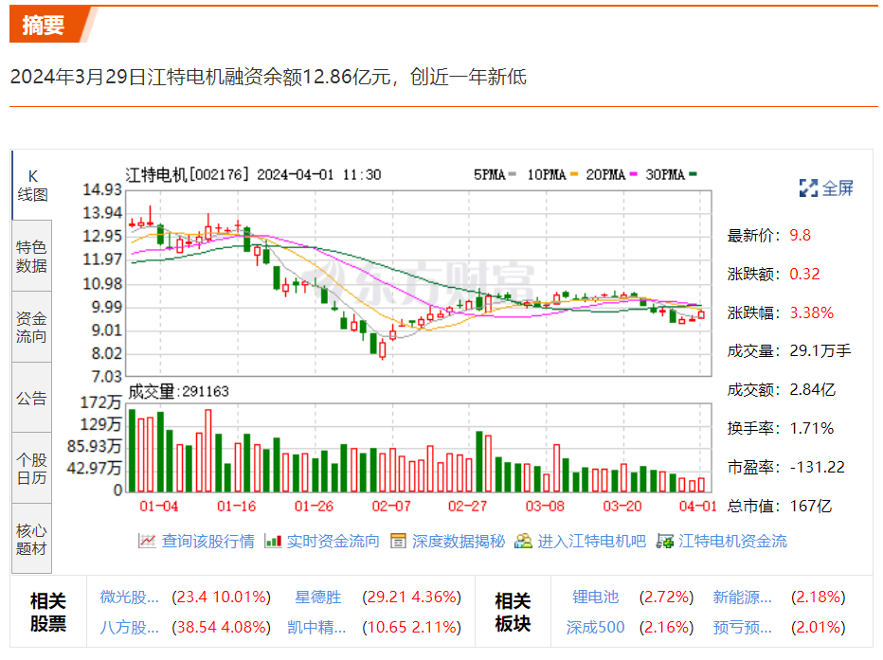The height and width of the screenshot is (660, 883).
Task: Click the 成交量:291163 chart label
Action: tap(178, 392)
